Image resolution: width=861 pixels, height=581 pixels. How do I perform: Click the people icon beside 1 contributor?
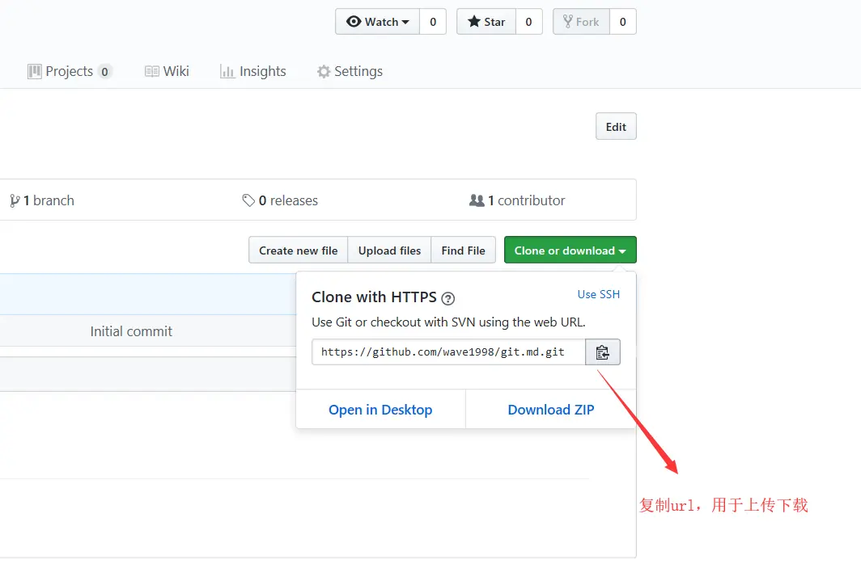click(477, 200)
